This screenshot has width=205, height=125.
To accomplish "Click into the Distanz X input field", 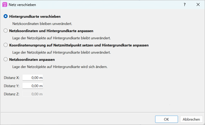I will pos(33,78).
